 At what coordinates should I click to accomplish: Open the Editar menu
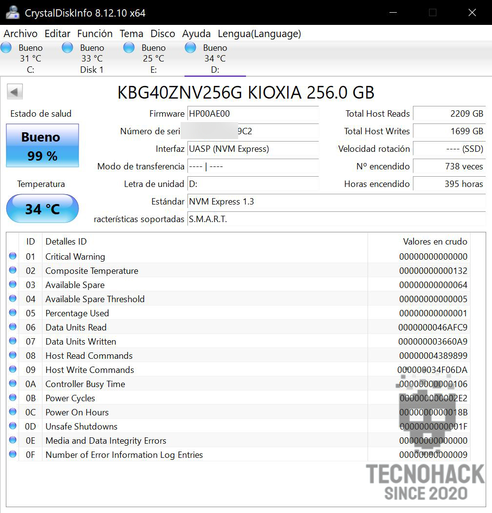58,34
